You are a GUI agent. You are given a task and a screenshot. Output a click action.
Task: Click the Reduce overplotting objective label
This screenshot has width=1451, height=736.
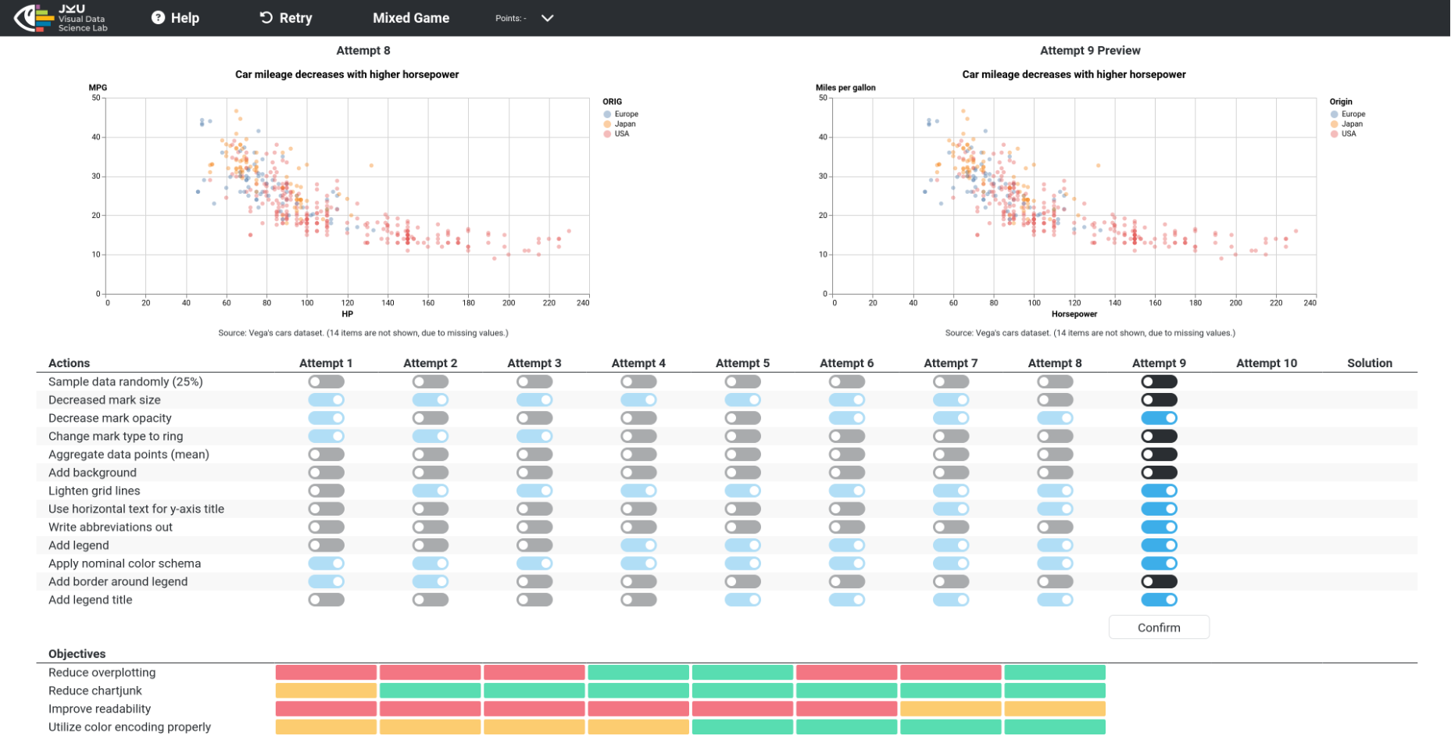[102, 673]
